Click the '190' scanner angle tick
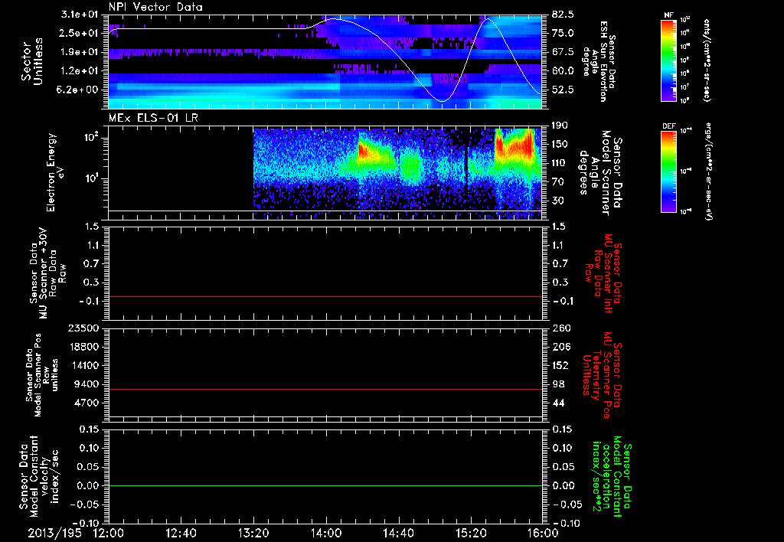 560,126
